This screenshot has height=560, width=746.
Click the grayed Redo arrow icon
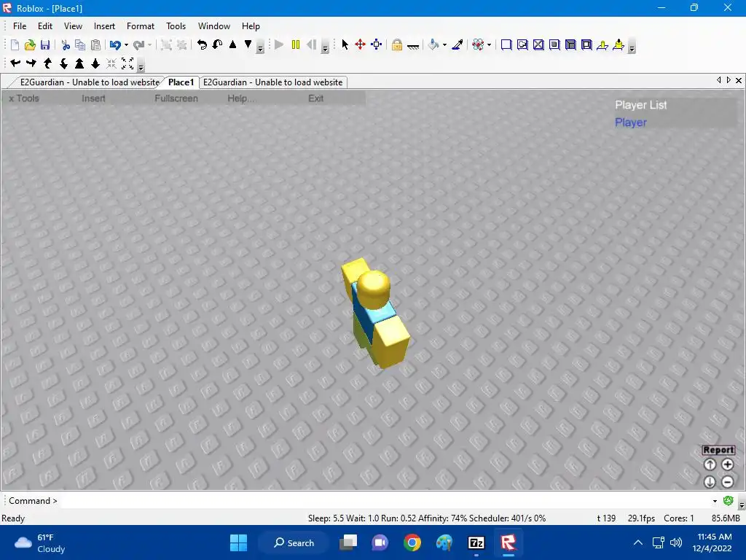(139, 44)
